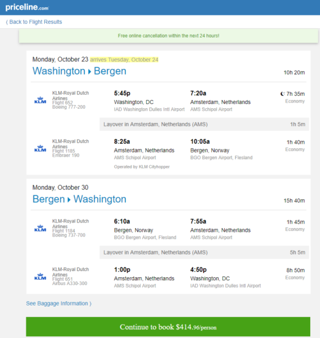The height and width of the screenshot is (338, 320).
Task: Go back to Flight Results
Action: [x=34, y=22]
